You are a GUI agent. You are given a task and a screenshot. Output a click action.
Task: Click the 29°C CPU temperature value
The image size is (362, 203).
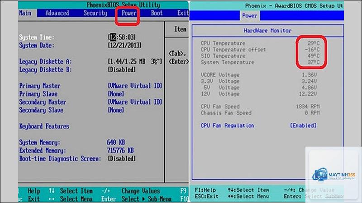[x=313, y=43]
